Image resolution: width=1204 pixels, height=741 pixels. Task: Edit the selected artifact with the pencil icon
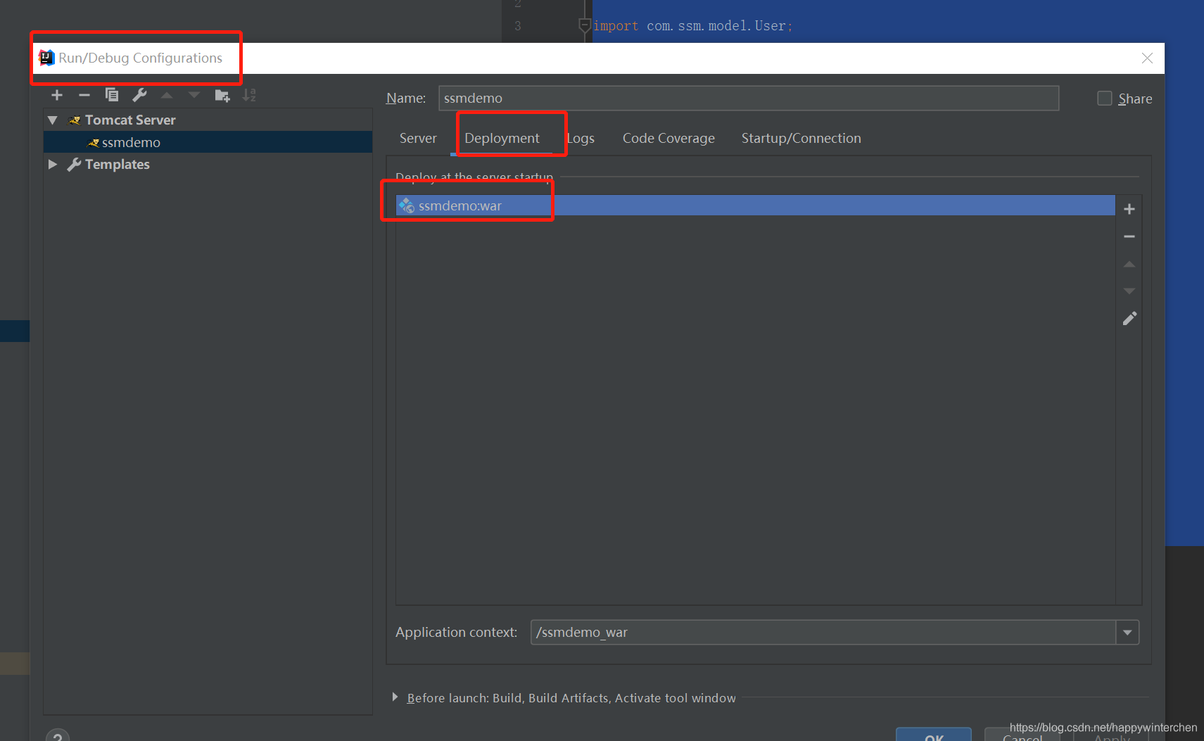click(x=1129, y=318)
